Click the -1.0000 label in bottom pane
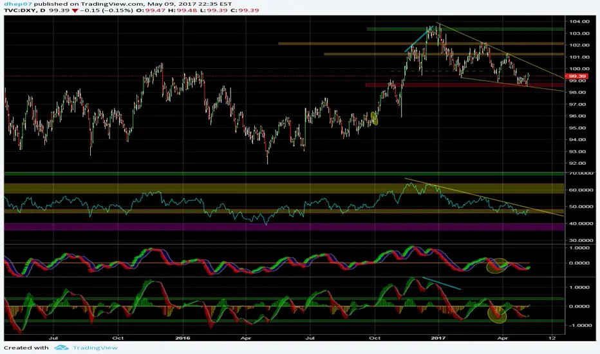600x354 pixels. (x=580, y=325)
